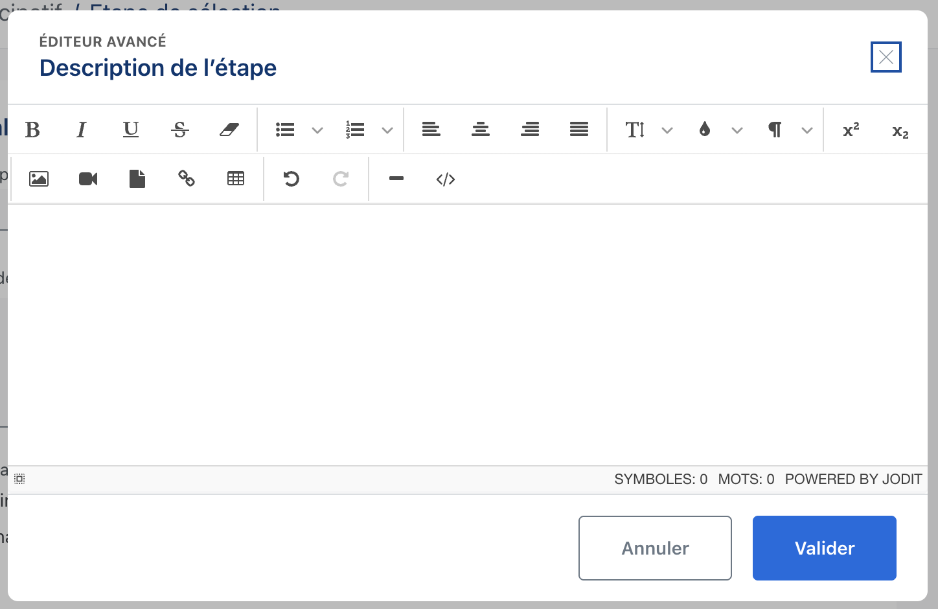938x609 pixels.
Task: Align text to the right
Action: click(530, 130)
